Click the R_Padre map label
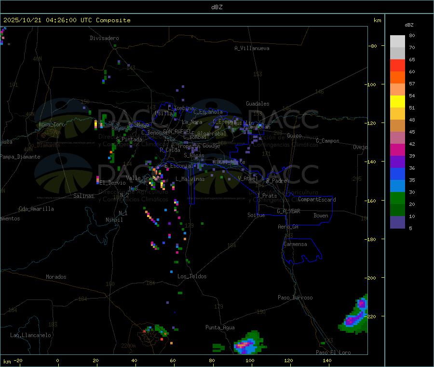 276,181
